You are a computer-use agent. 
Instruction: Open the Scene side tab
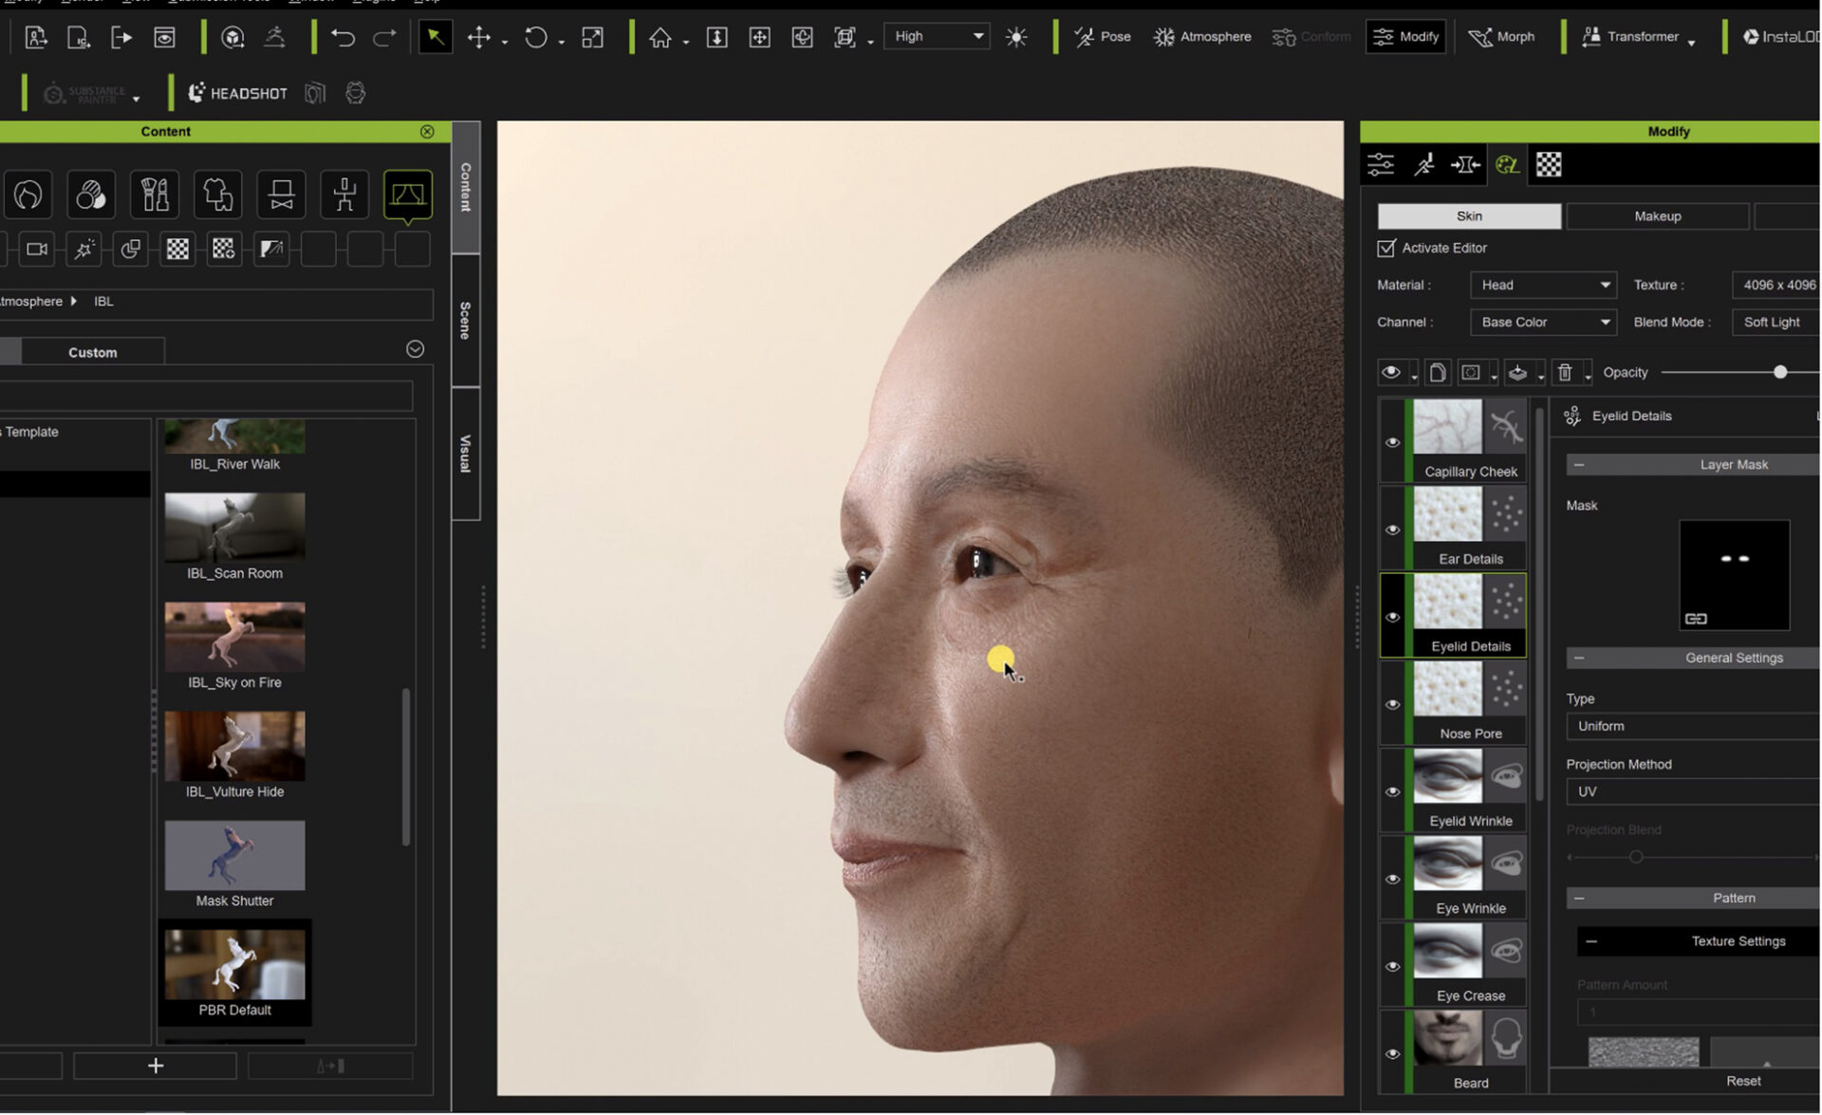point(465,321)
